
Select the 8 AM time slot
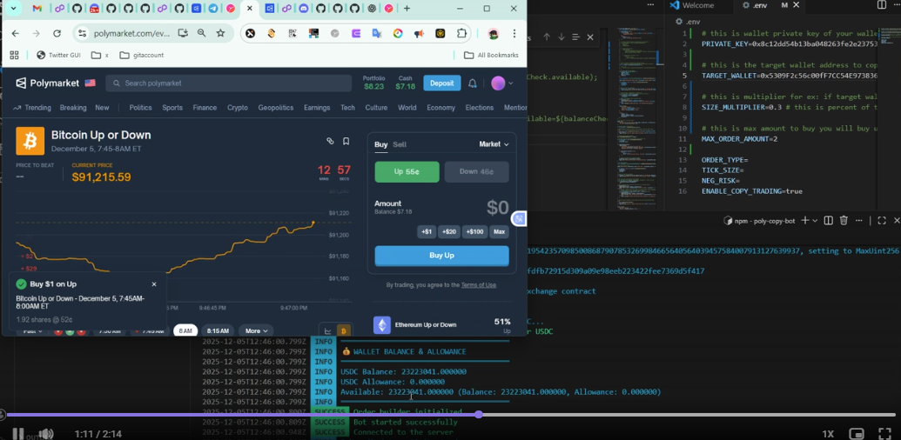click(185, 331)
